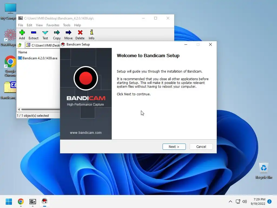Close the Bandicam Setup dialog
The width and height of the screenshot is (277, 208).
(x=210, y=44)
